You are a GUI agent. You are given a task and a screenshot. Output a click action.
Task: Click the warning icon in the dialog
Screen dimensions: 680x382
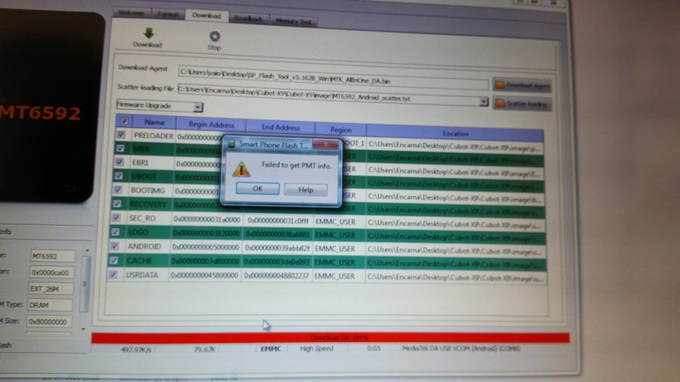pos(241,169)
